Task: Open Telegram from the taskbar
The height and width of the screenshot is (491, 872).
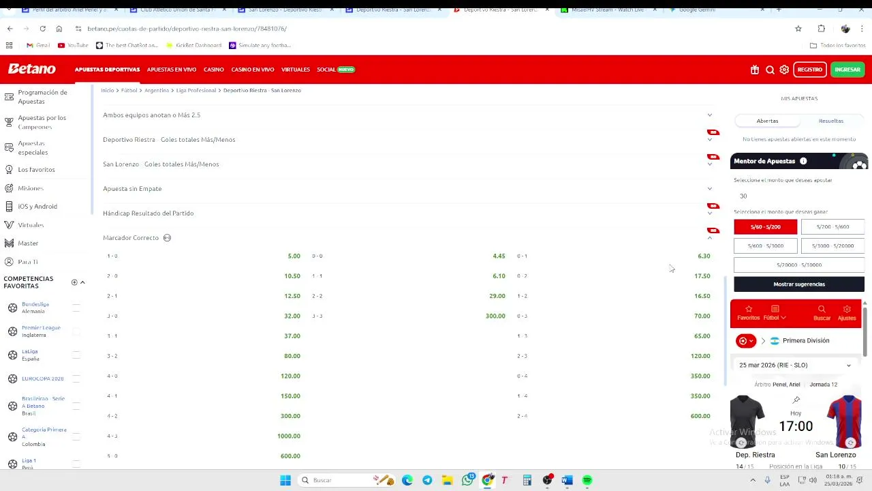Action: click(427, 480)
